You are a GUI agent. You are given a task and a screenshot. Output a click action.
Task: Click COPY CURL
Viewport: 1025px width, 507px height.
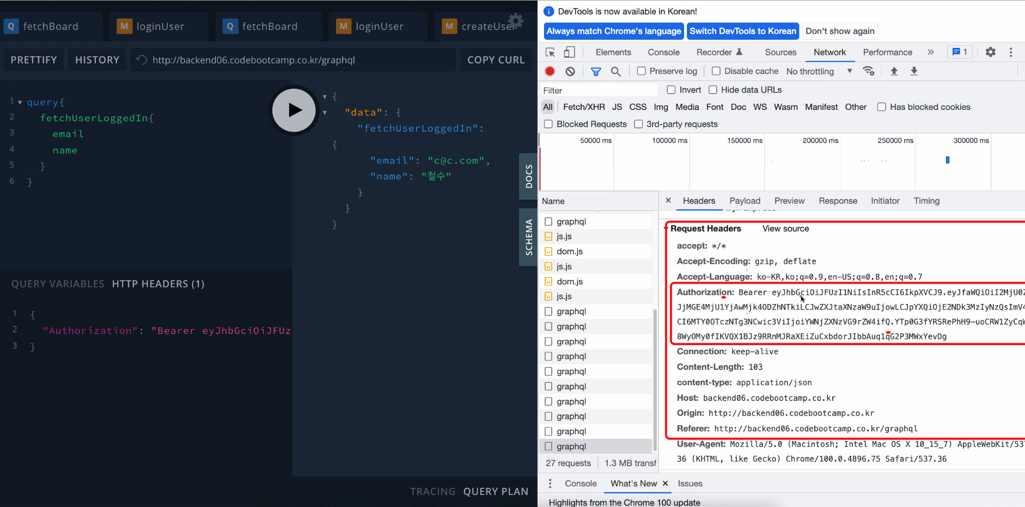point(496,60)
